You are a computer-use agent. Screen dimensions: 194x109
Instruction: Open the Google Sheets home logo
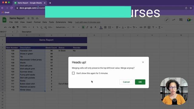pyautogui.click(x=5, y=20)
